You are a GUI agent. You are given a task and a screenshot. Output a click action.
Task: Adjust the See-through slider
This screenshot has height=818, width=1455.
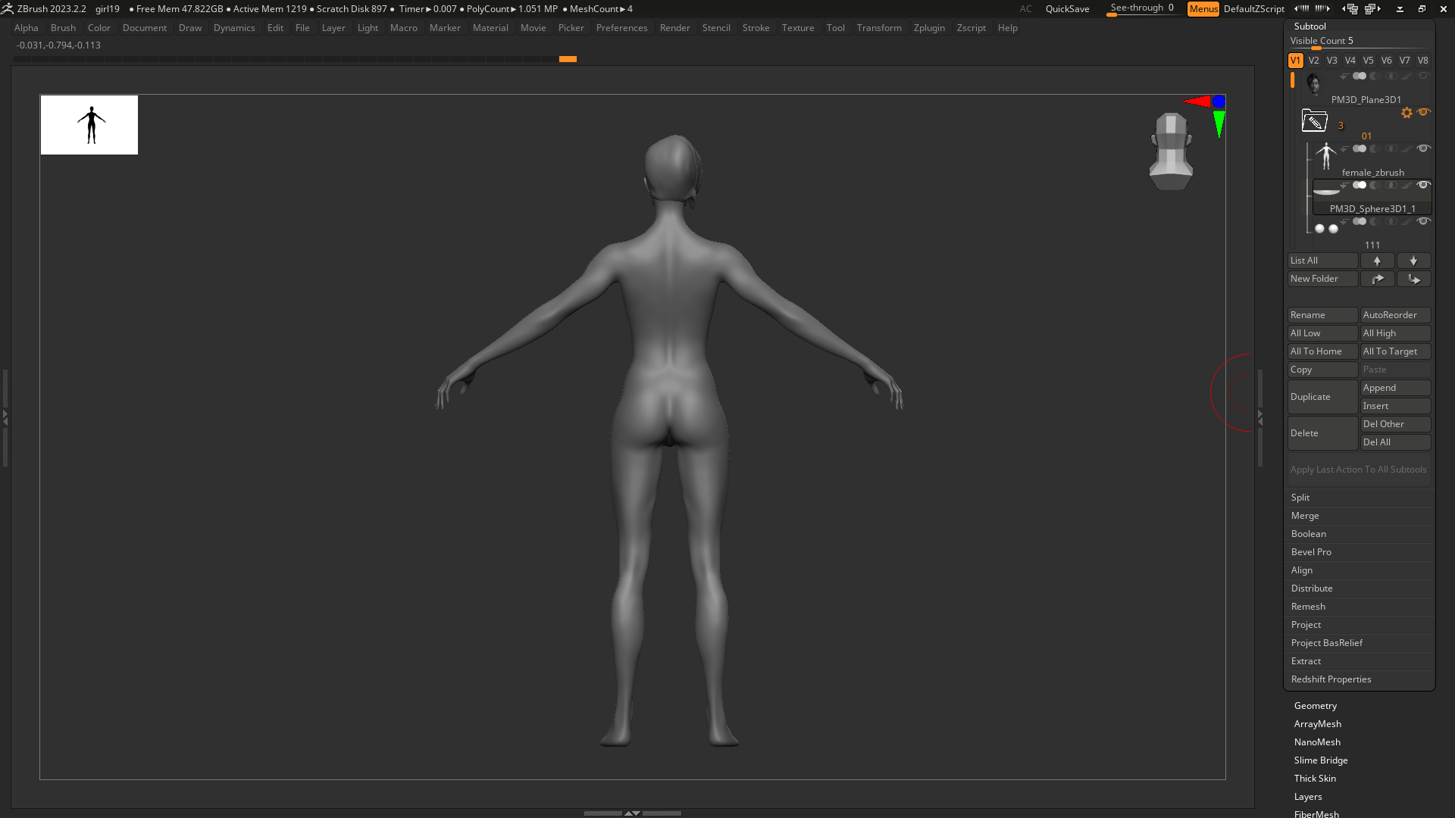click(x=1141, y=9)
